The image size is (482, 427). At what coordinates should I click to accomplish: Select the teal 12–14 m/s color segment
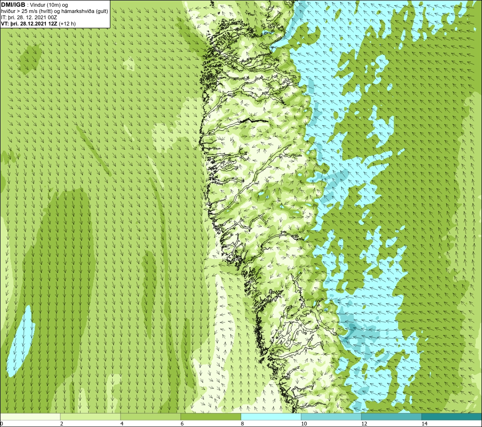391,416
